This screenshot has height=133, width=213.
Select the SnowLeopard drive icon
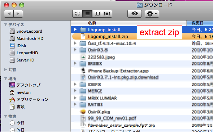tap(12, 31)
